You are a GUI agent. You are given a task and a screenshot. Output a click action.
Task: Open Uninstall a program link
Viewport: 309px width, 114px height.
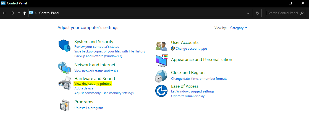coord(89,108)
